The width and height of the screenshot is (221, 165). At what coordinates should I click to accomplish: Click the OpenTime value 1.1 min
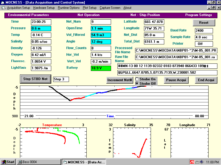101,28
